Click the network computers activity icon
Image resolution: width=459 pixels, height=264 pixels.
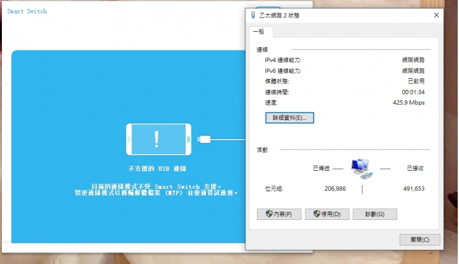[362, 169]
